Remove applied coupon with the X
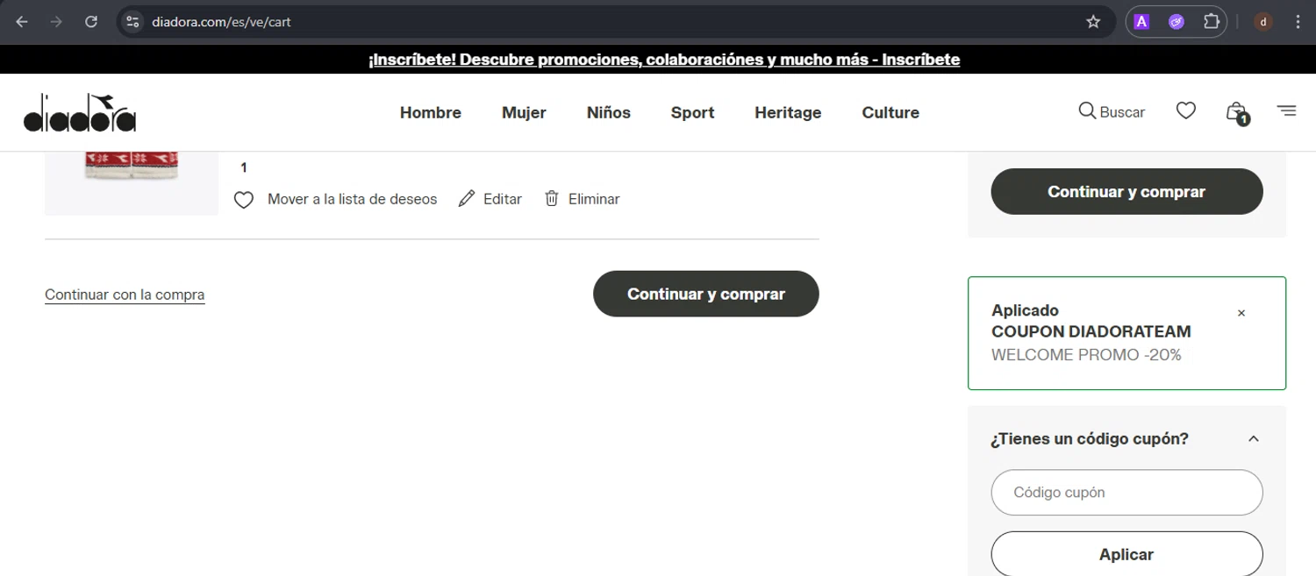1316x576 pixels. (1241, 313)
